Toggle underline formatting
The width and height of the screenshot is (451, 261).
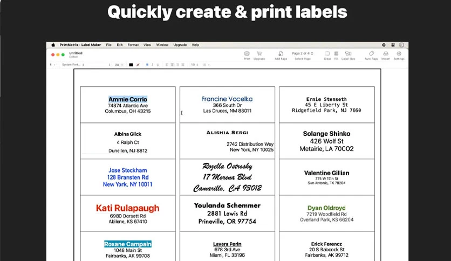pyautogui.click(x=158, y=65)
